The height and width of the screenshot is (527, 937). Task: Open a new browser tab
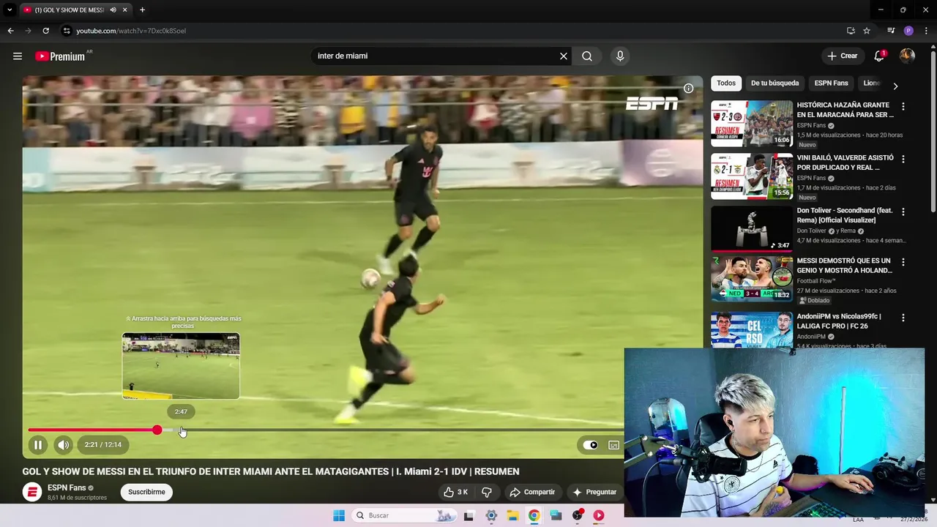[x=142, y=10]
